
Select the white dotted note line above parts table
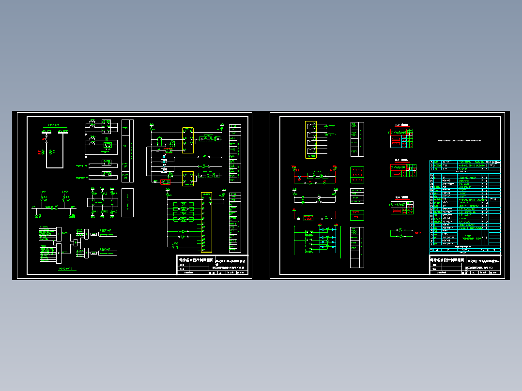[x=460, y=141]
